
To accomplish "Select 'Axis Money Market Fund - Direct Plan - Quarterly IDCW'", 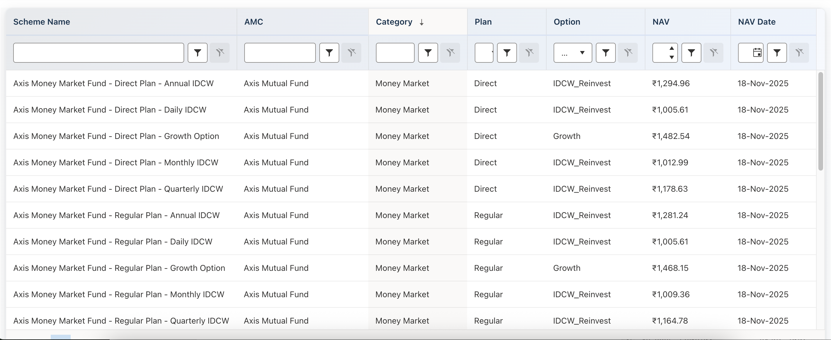I will click(x=118, y=189).
